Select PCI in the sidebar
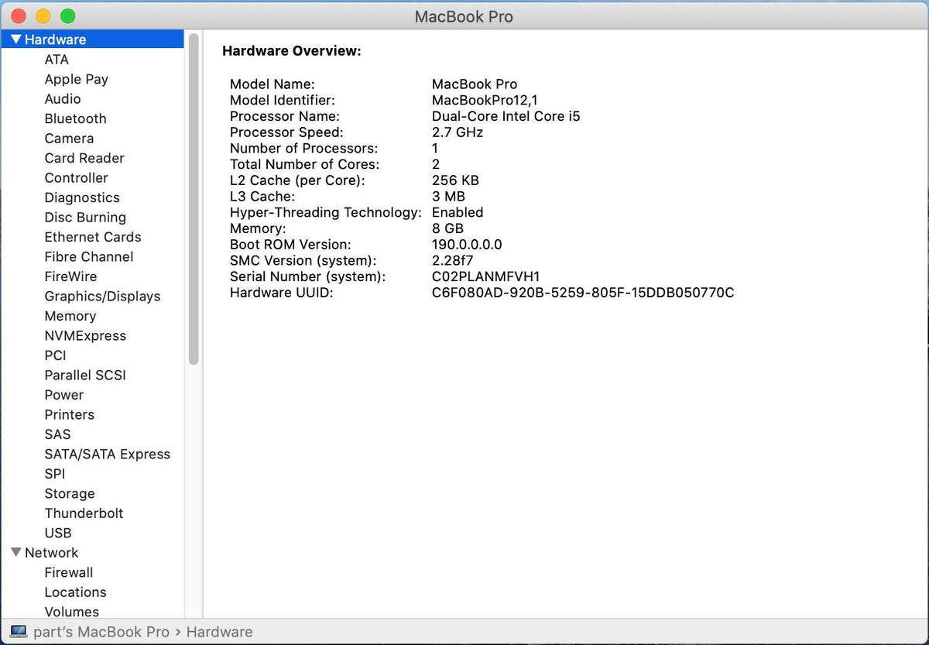The height and width of the screenshot is (645, 929). click(x=55, y=355)
